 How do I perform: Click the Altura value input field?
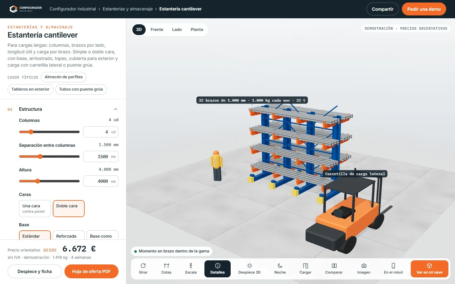[101, 181]
